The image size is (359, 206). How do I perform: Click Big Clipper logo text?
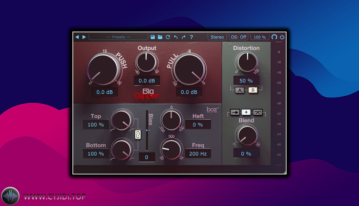pos(147,94)
